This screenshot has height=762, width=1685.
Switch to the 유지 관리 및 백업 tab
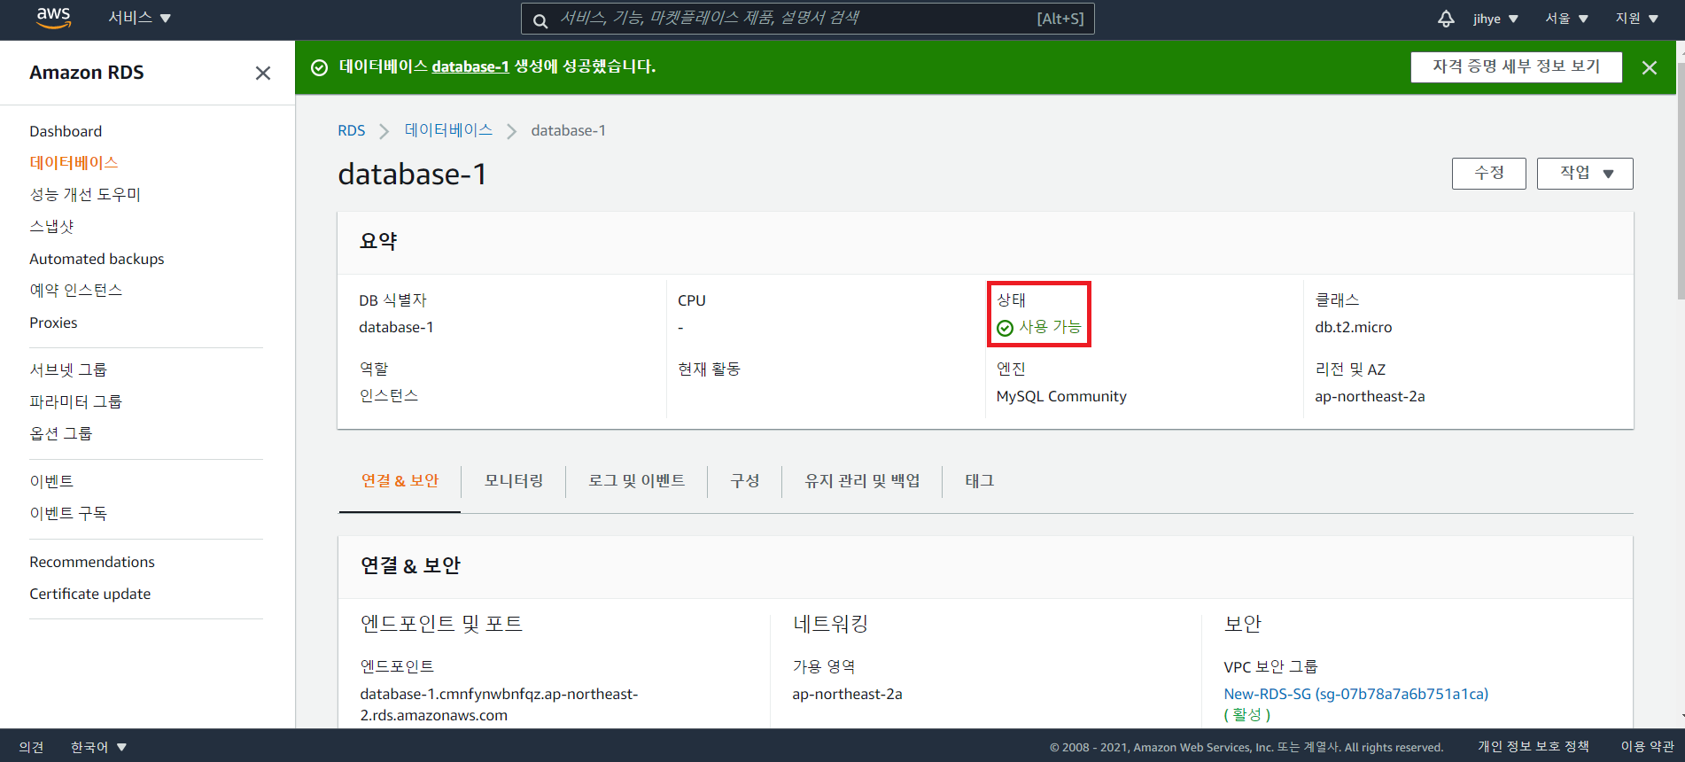point(862,480)
